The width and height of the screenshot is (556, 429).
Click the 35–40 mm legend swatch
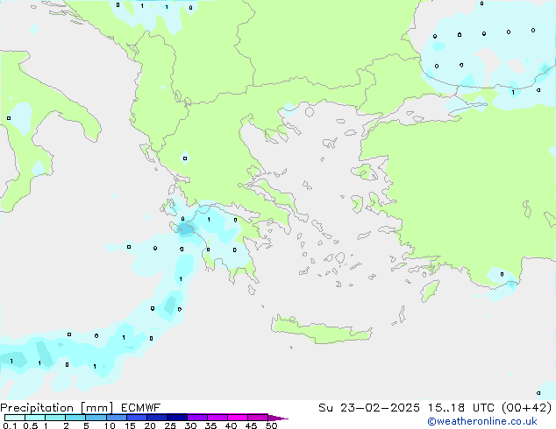(x=217, y=418)
